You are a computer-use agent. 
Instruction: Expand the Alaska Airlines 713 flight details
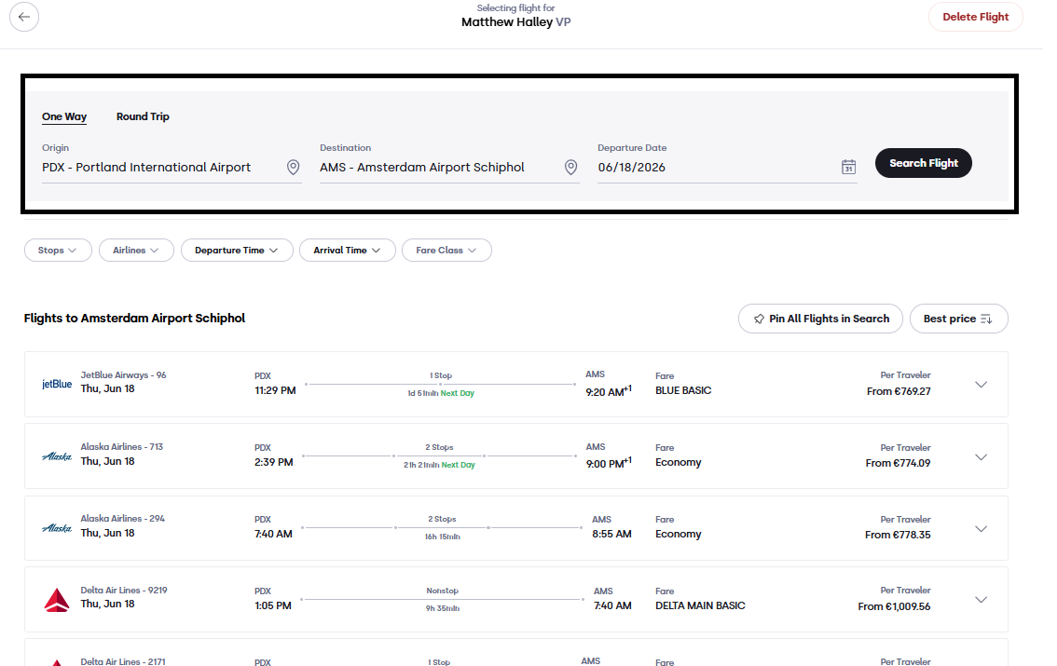pyautogui.click(x=981, y=457)
